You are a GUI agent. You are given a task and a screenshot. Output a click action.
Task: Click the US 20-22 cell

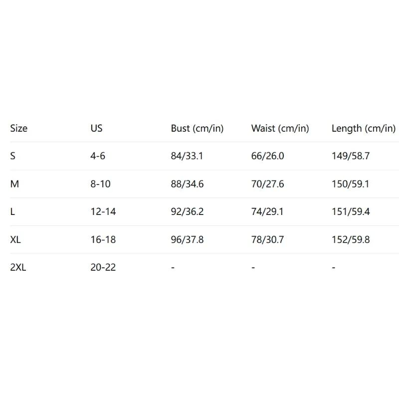[x=103, y=267]
